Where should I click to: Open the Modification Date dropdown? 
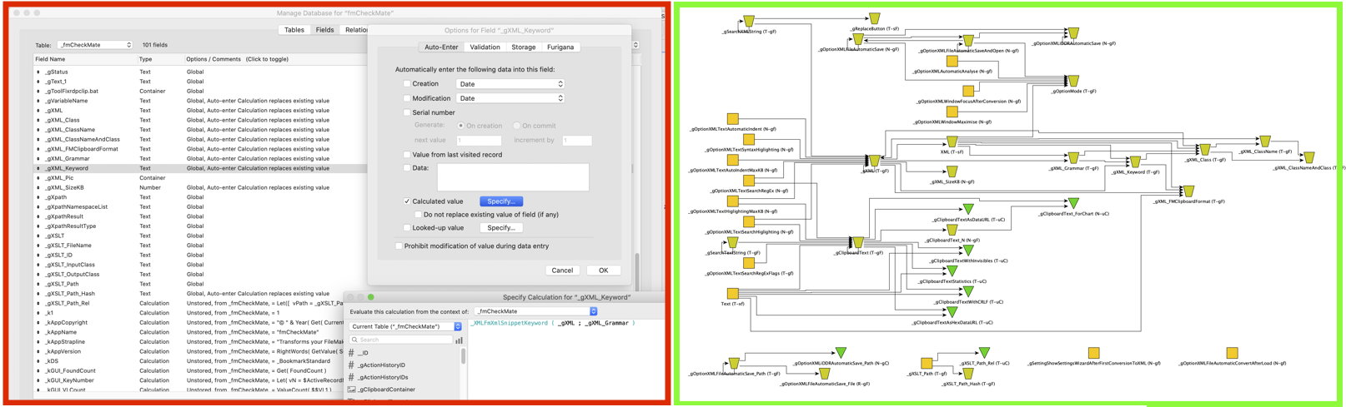pos(510,98)
